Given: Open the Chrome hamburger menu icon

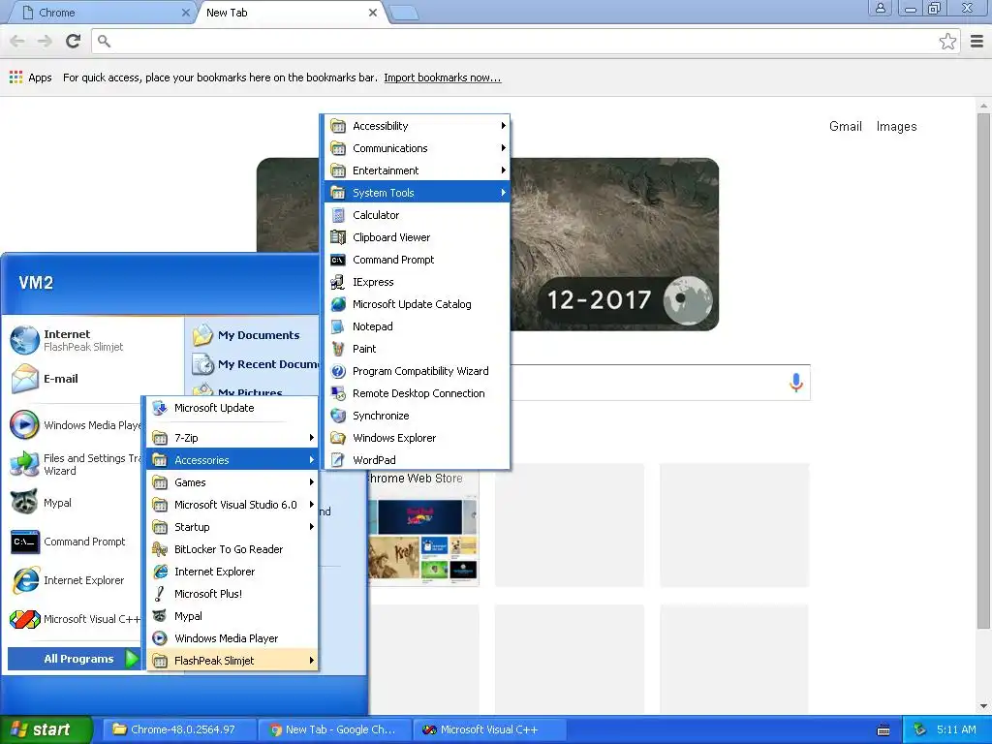Looking at the screenshot, I should coord(976,41).
